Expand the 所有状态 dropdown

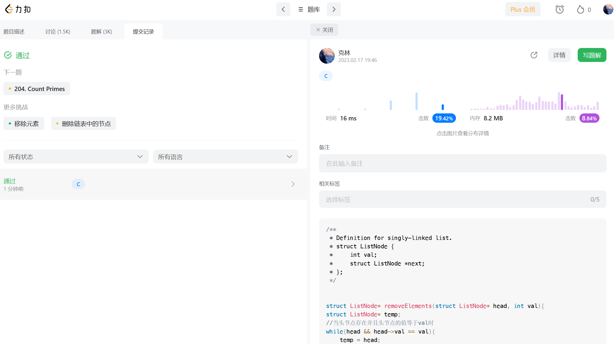(76, 157)
